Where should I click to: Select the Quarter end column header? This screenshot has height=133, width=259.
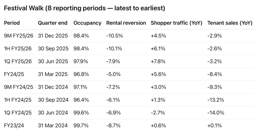tap(53, 23)
